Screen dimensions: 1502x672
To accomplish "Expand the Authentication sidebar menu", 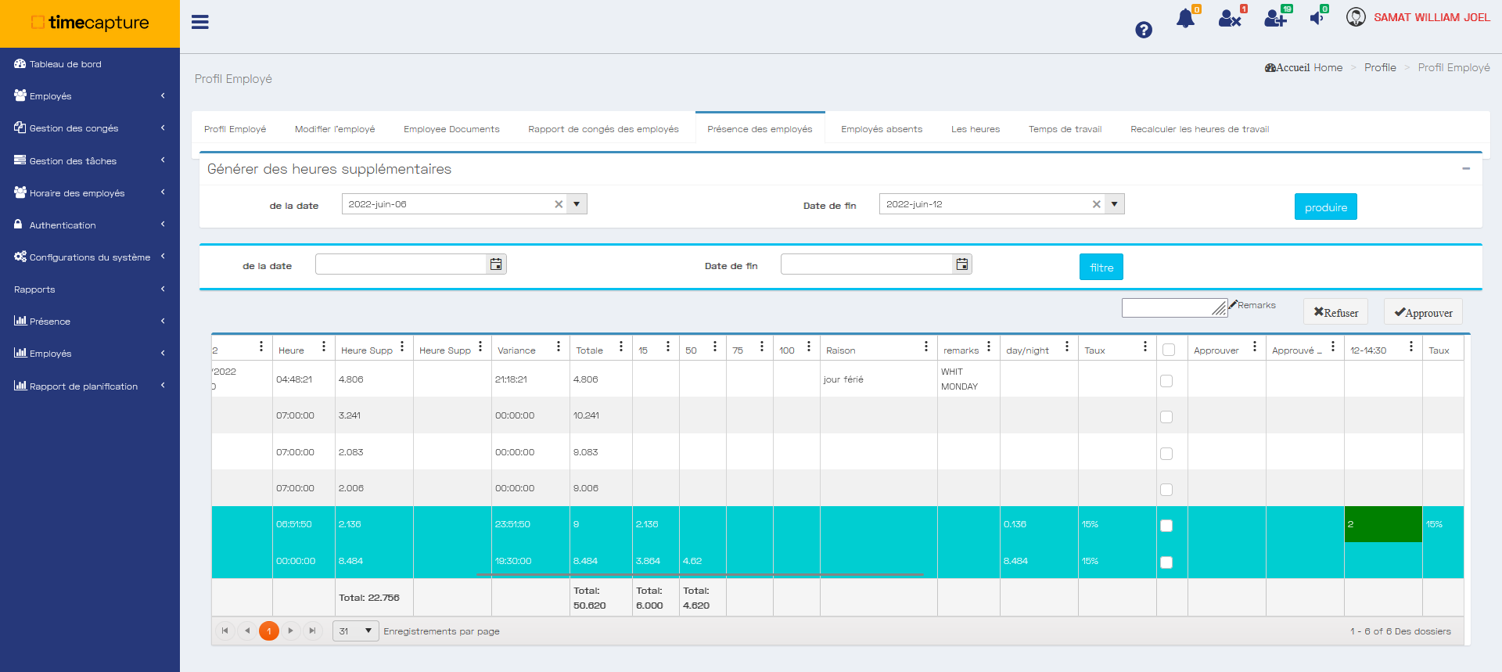I will pyautogui.click(x=90, y=225).
